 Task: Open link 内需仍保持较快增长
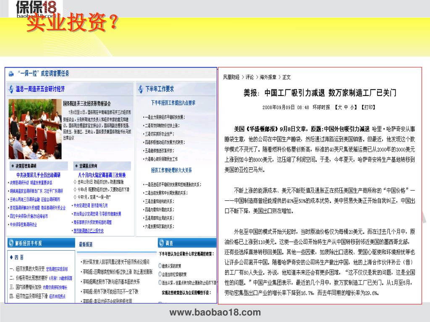pyautogui.click(x=55, y=287)
